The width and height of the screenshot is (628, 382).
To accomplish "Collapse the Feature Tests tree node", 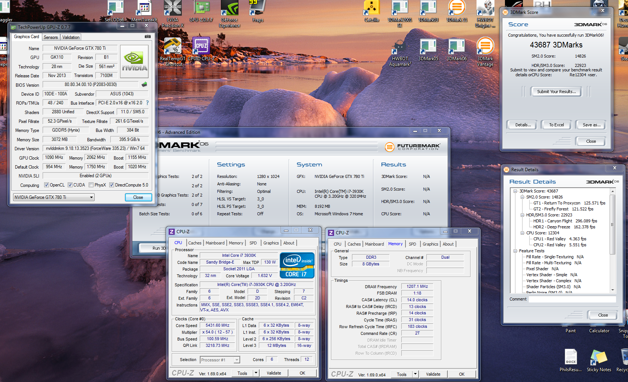I will point(515,251).
